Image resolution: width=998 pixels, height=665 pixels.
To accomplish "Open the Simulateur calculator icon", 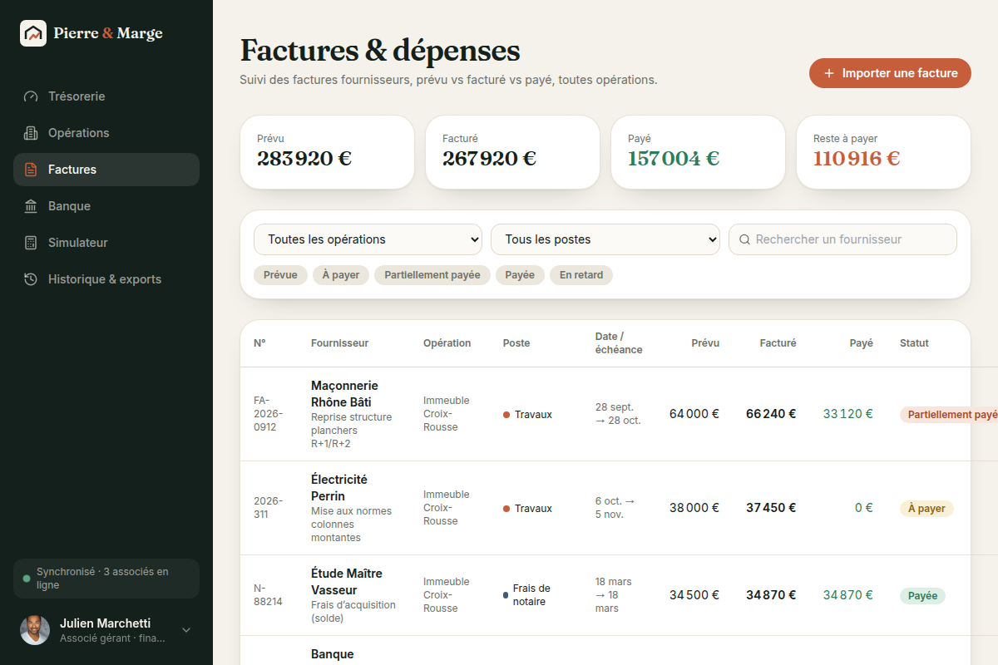I will pyautogui.click(x=31, y=243).
